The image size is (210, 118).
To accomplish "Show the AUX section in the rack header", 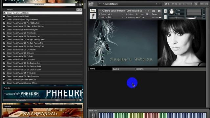I will (202, 4).
